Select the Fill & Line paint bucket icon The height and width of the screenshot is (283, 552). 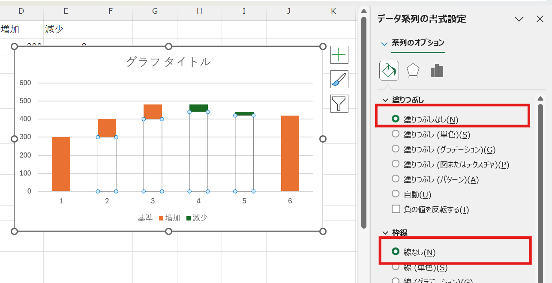point(388,70)
